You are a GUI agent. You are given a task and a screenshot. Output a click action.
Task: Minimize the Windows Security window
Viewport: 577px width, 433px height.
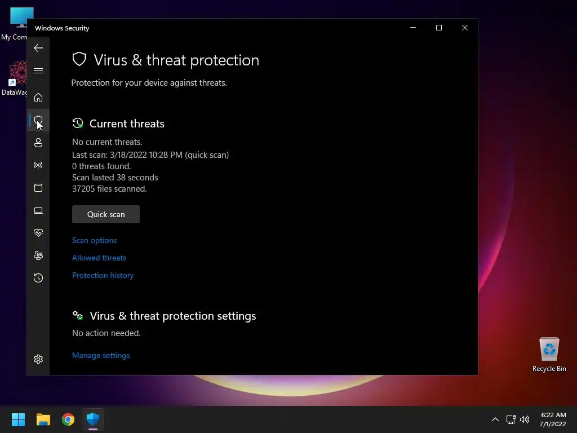click(413, 28)
